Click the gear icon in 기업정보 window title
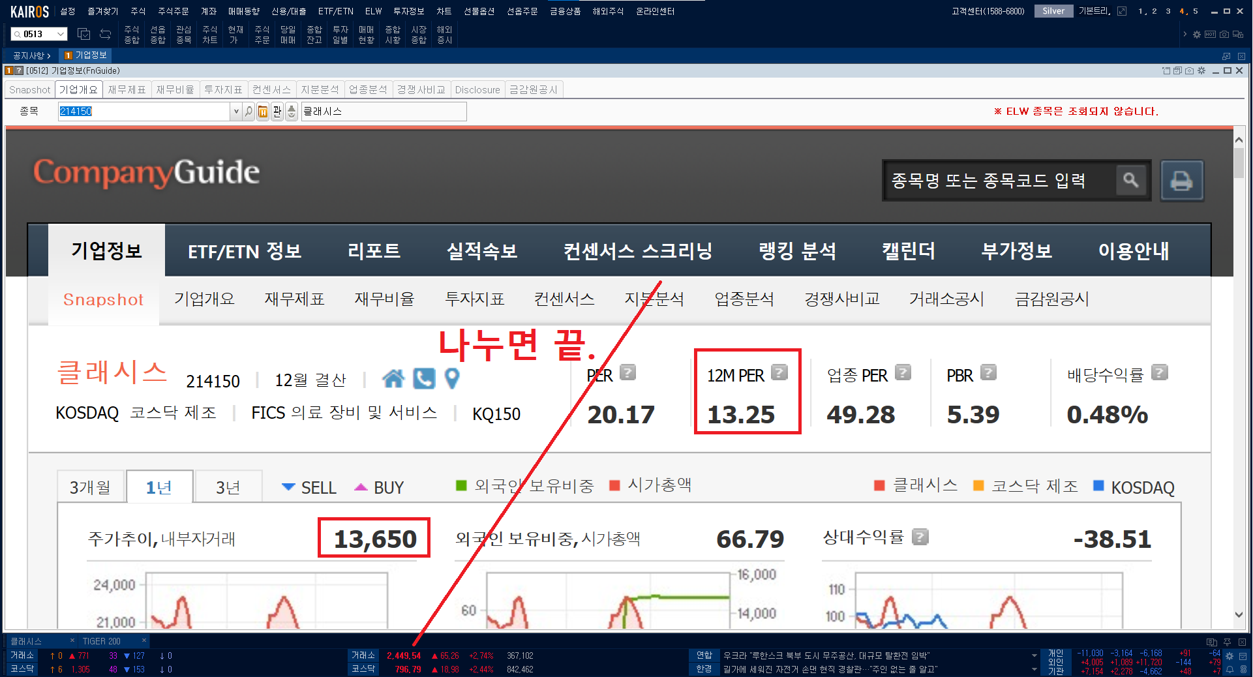This screenshot has width=1253, height=677. [x=1201, y=70]
